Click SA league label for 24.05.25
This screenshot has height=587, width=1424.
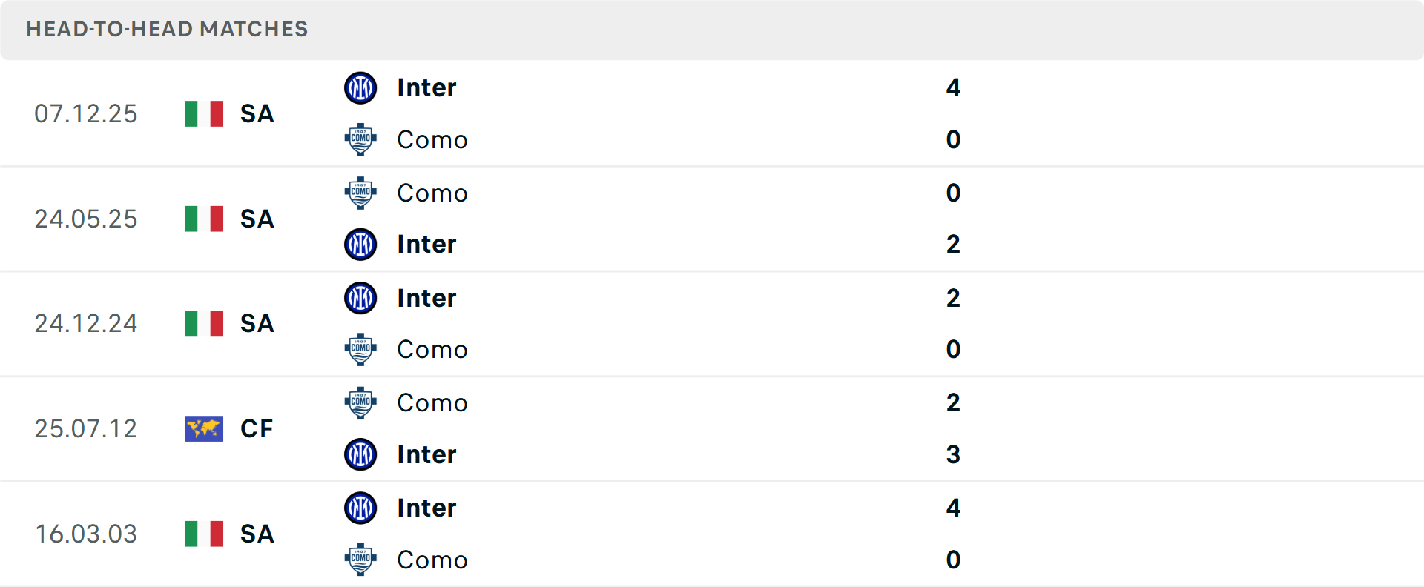tap(257, 219)
